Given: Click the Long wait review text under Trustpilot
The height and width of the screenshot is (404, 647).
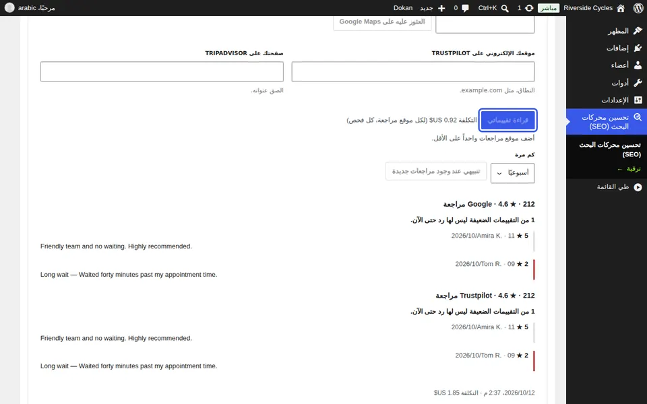Looking at the screenshot, I should (x=129, y=366).
